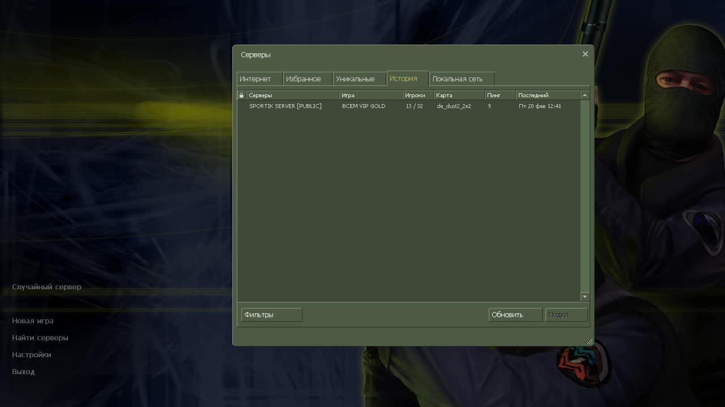
Task: Go to the Локальная сеть tab
Action: [462, 79]
